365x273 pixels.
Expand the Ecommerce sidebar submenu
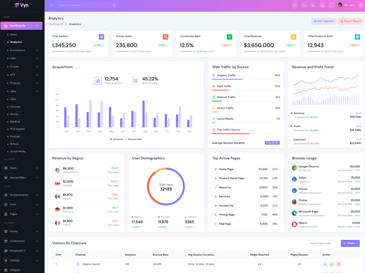coord(22,50)
